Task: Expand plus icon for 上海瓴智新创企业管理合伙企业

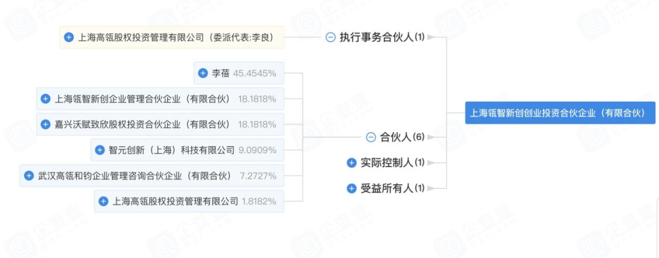Action: [x=46, y=99]
